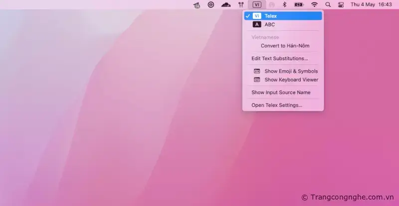Click the AirPods icon in menu bar

tap(241, 4)
